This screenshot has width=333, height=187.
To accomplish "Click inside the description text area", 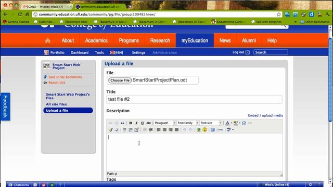I will click(x=194, y=152).
